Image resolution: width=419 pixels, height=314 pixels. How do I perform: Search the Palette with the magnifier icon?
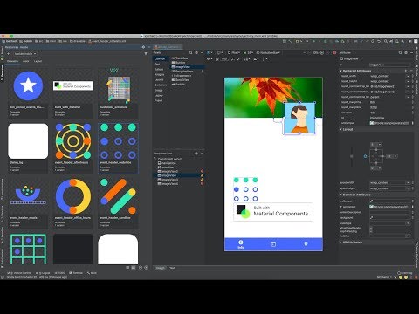(x=190, y=53)
